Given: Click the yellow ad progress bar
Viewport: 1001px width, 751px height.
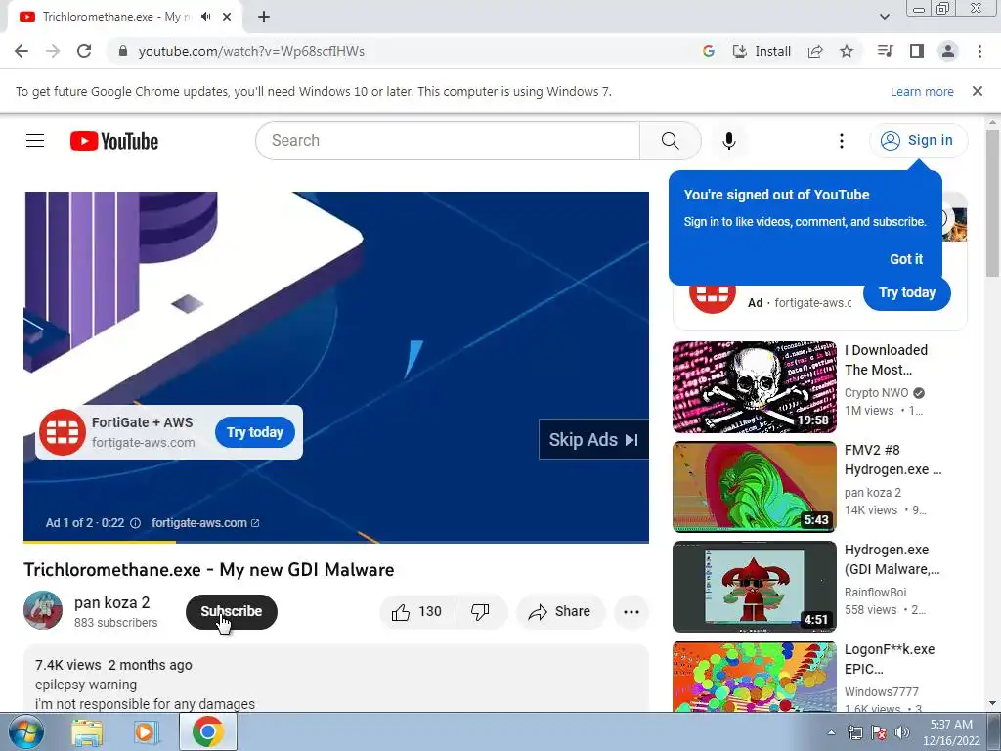Looking at the screenshot, I should point(100,542).
